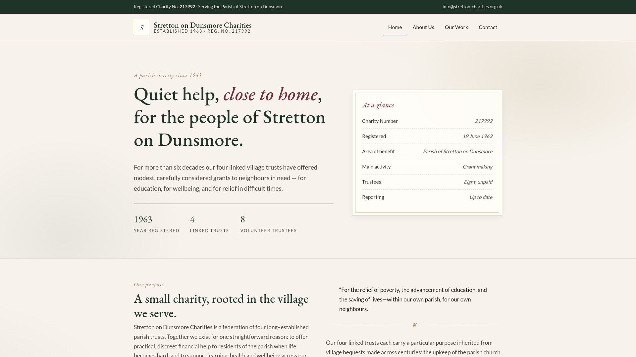Select the 'Registered Charity No. 217992' top bar text
The width and height of the screenshot is (636, 357).
pyautogui.click(x=164, y=7)
